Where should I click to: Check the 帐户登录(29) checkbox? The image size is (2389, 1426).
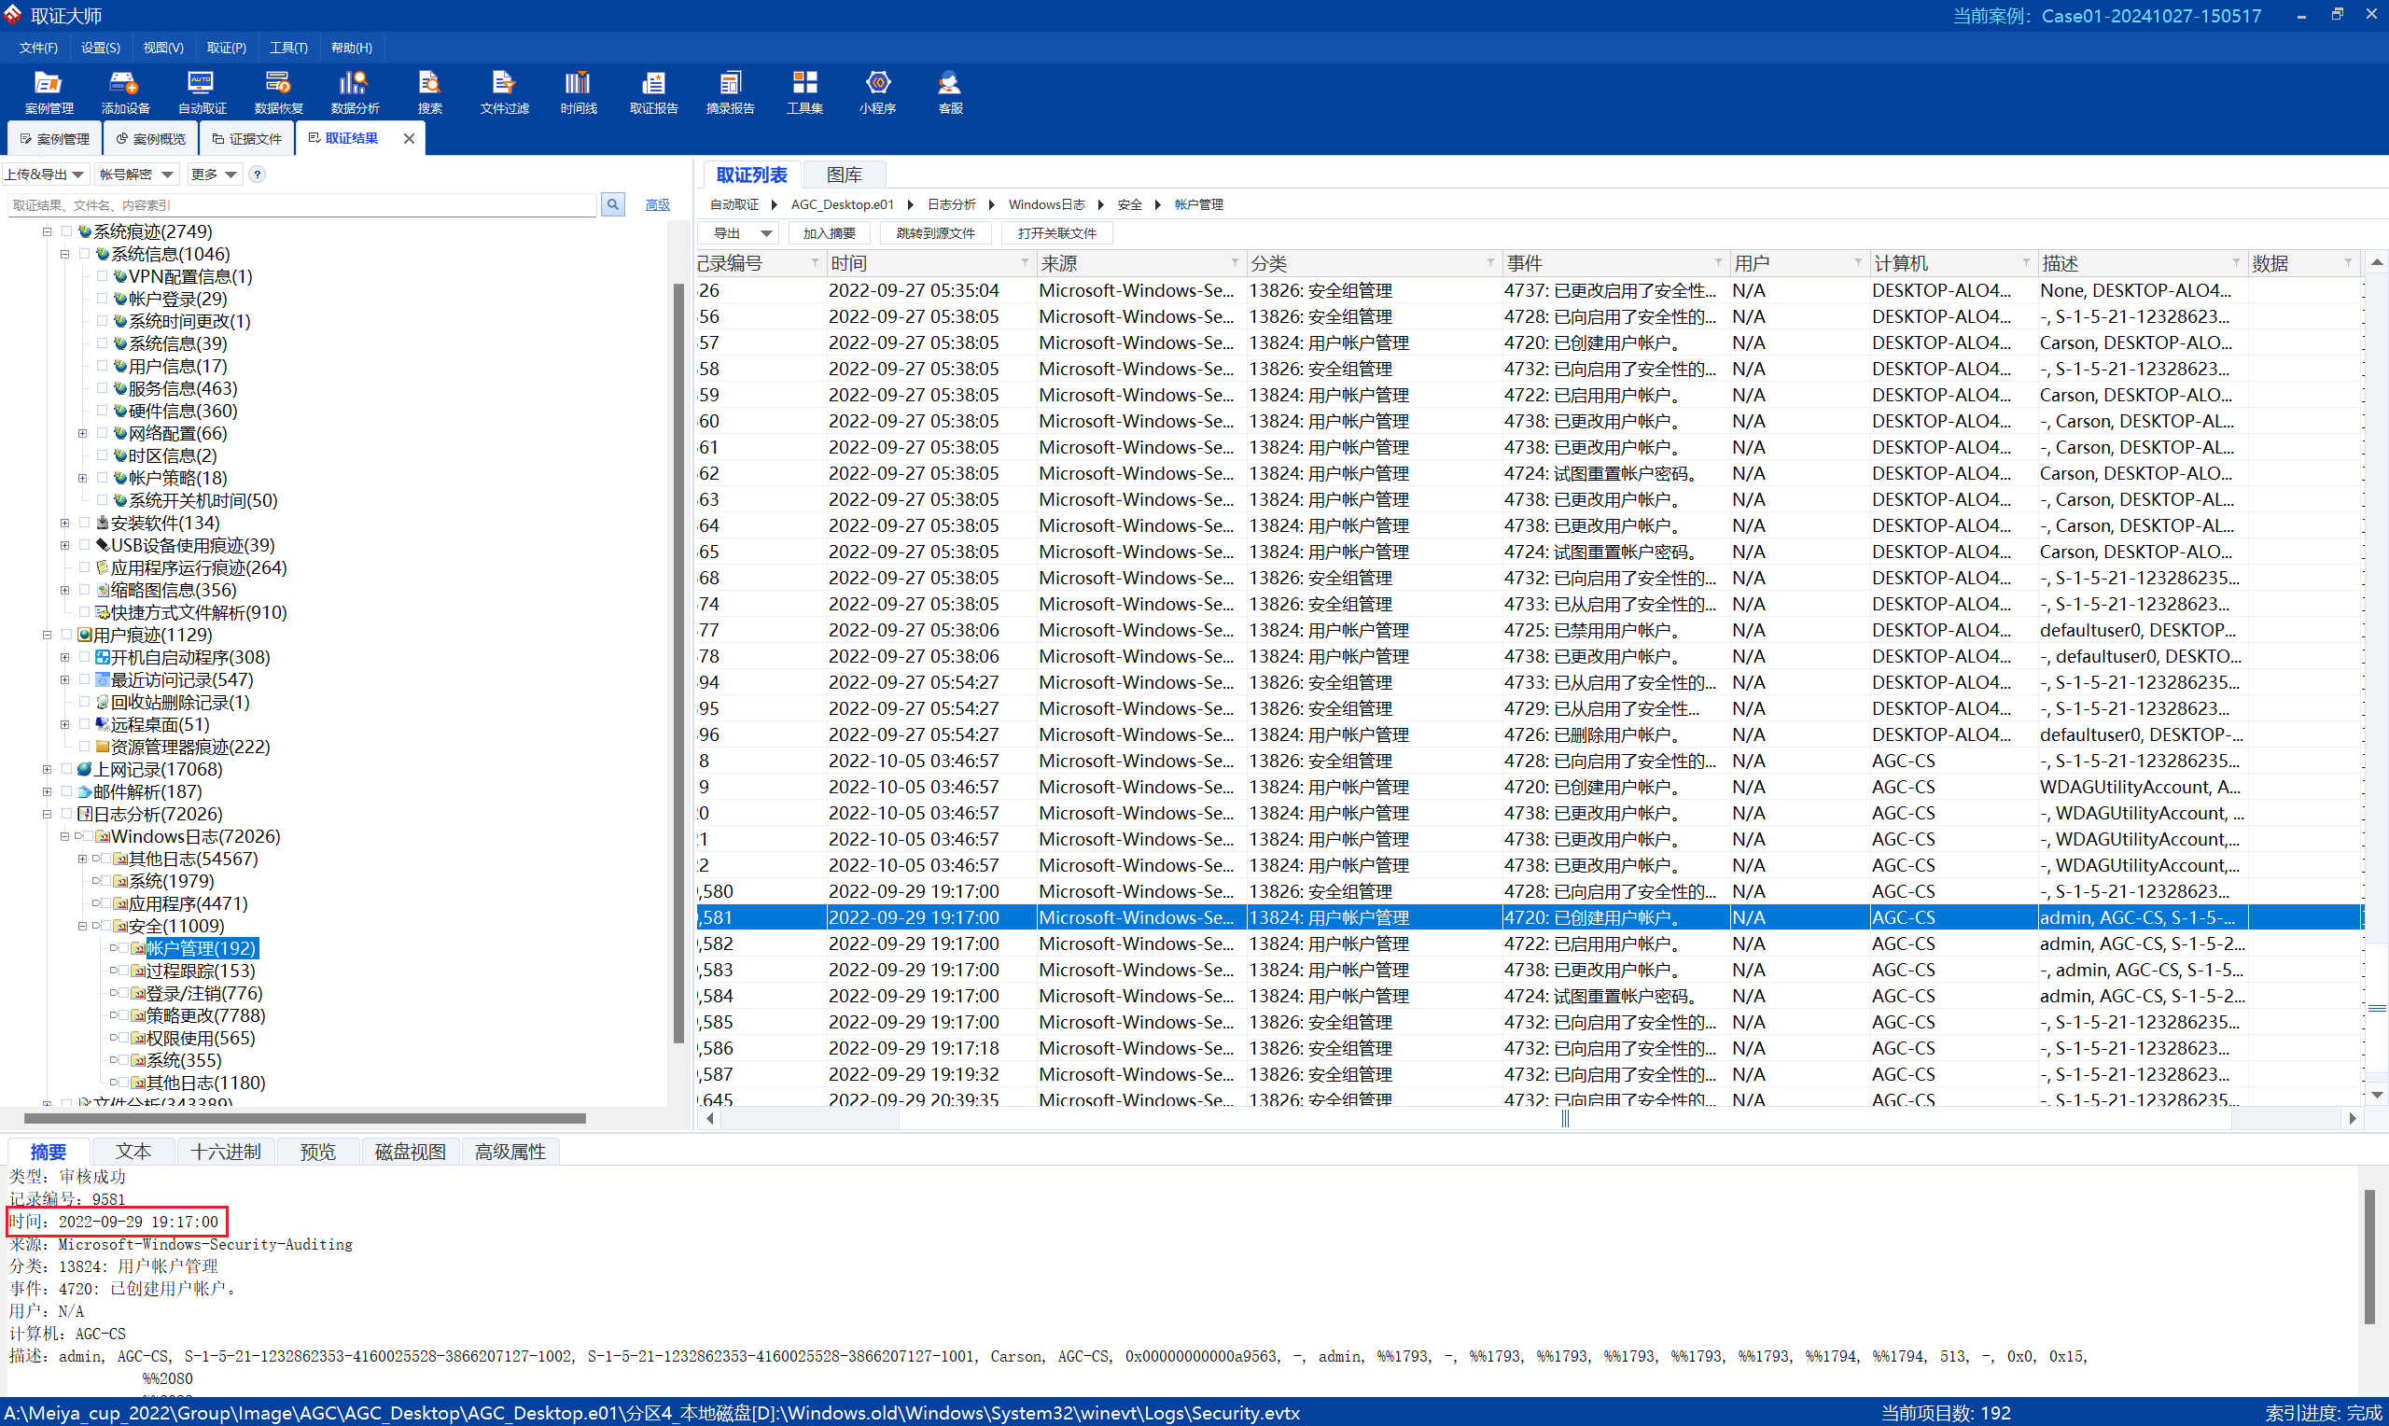click(102, 299)
